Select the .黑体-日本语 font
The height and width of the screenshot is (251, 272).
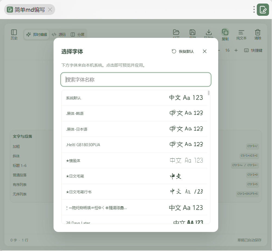coord(135,129)
